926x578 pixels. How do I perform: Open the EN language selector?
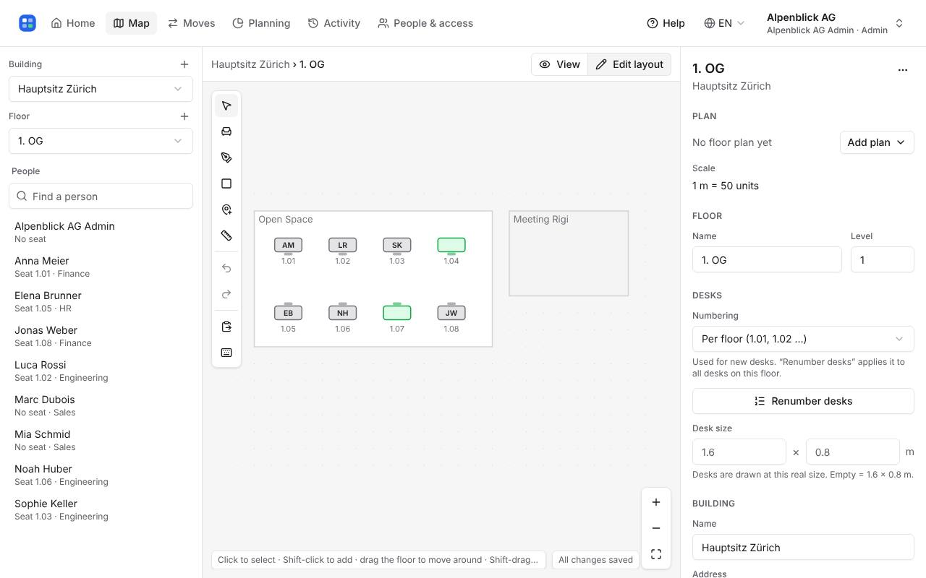pyautogui.click(x=724, y=23)
